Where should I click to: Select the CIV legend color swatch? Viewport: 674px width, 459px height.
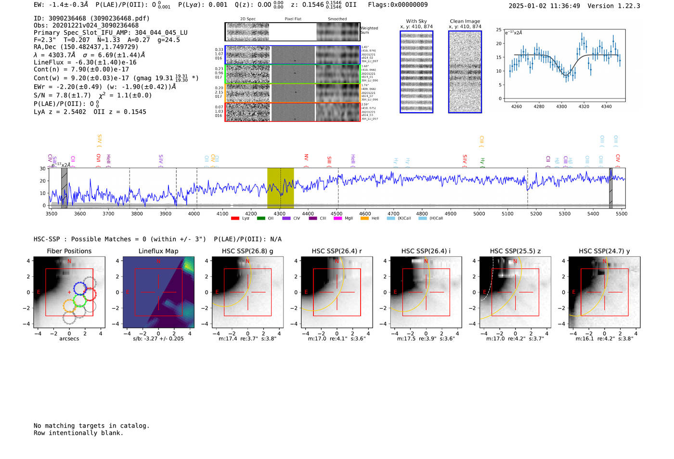[x=286, y=218]
